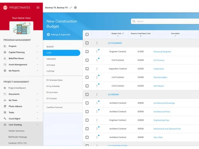This screenshot has height=149, width=199.
Task: Check the Structural Engineer row checkbox
Action: [x=87, y=52]
